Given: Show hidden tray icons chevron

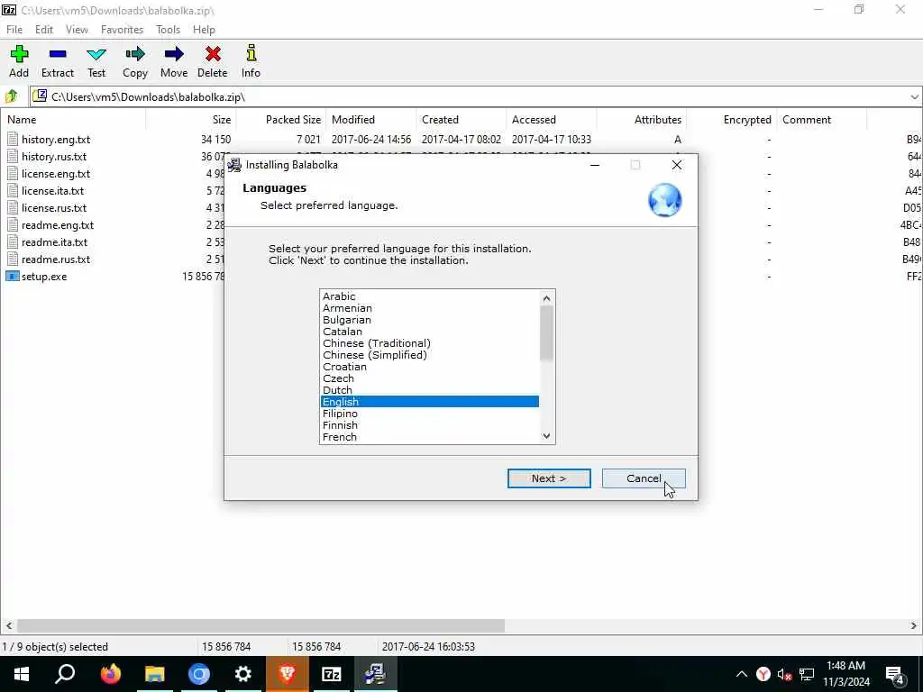Looking at the screenshot, I should pos(742,674).
